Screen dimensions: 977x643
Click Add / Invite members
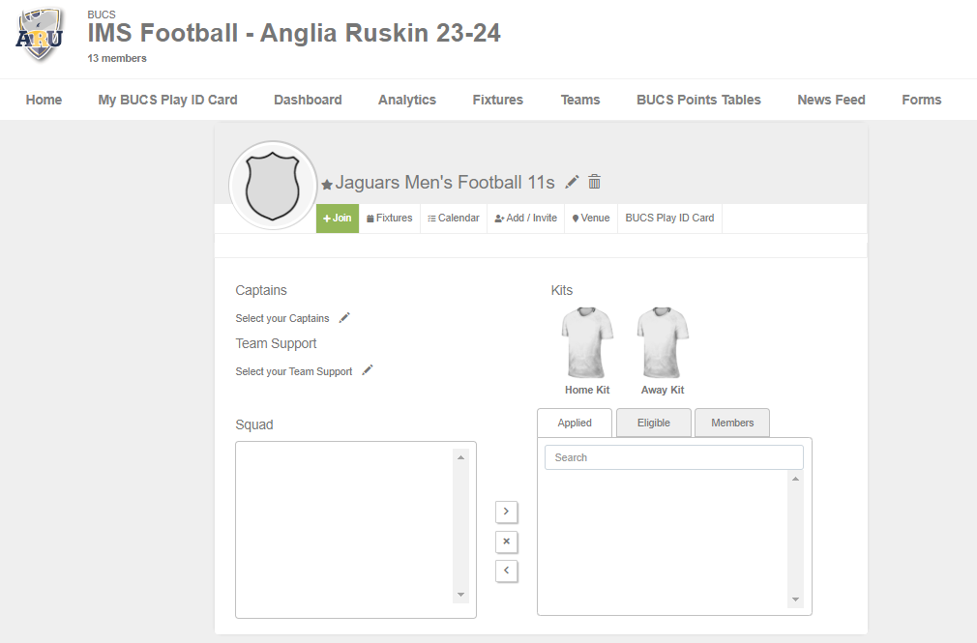(526, 219)
